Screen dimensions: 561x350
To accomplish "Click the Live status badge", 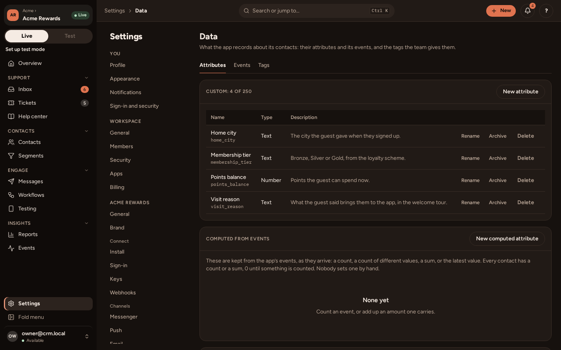I will (80, 15).
